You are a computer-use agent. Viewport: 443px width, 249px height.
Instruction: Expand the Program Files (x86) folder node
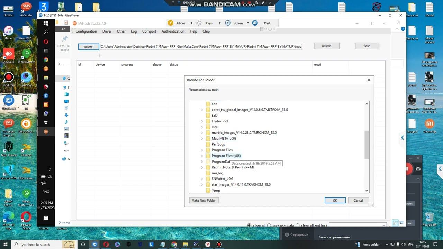[x=202, y=156]
